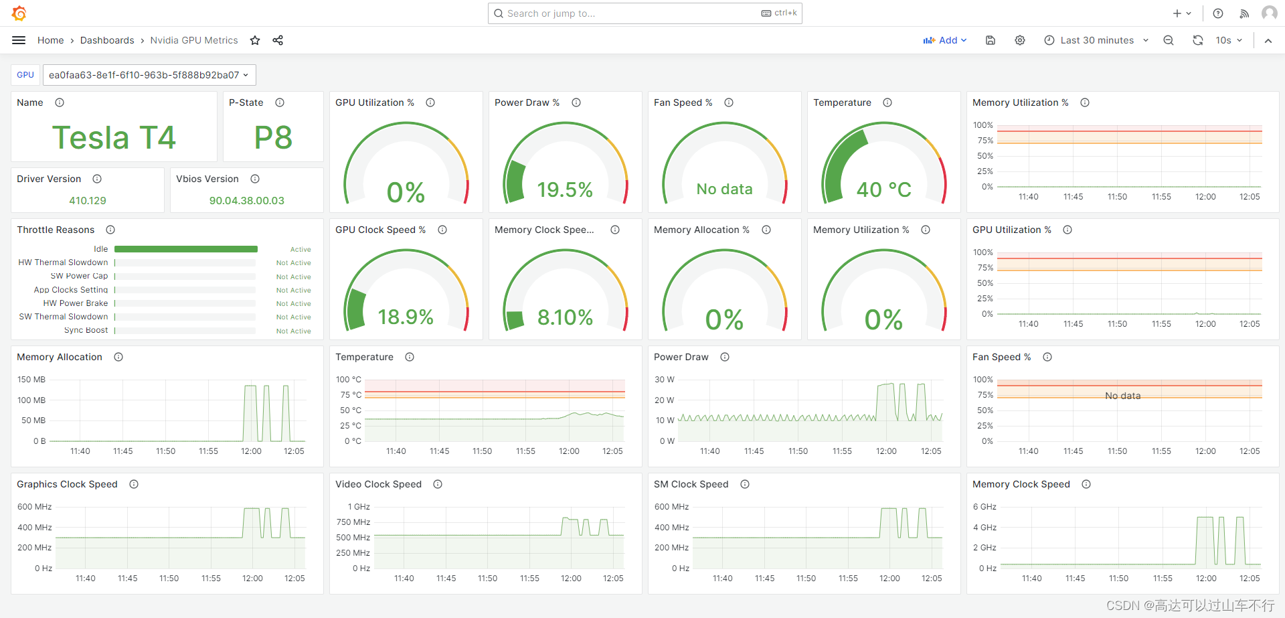
Task: Click Vbios version 90.04.38.00.03 value
Action: [x=247, y=201]
